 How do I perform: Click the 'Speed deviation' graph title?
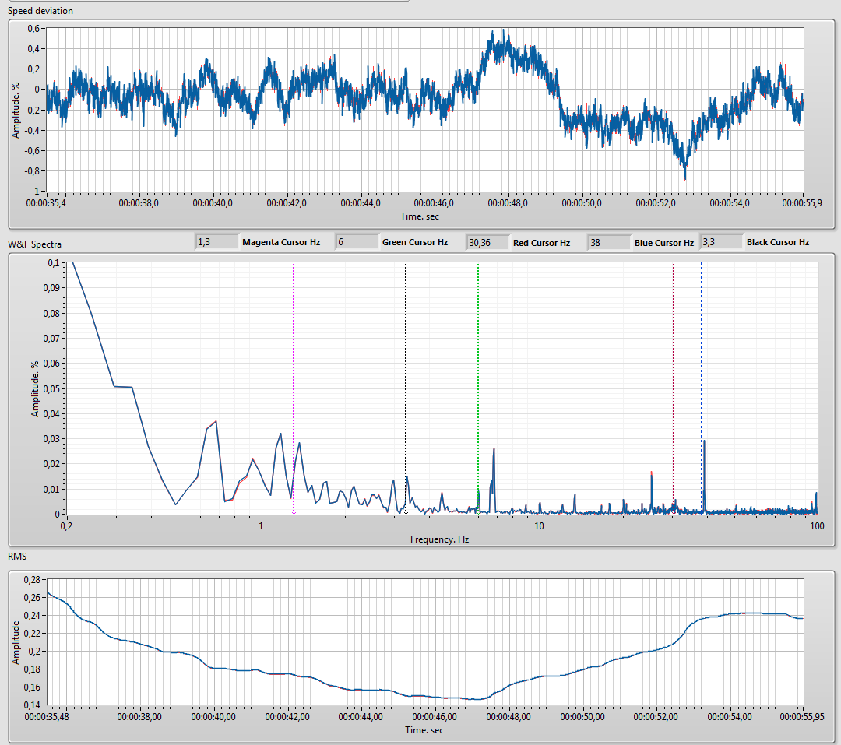(40, 11)
